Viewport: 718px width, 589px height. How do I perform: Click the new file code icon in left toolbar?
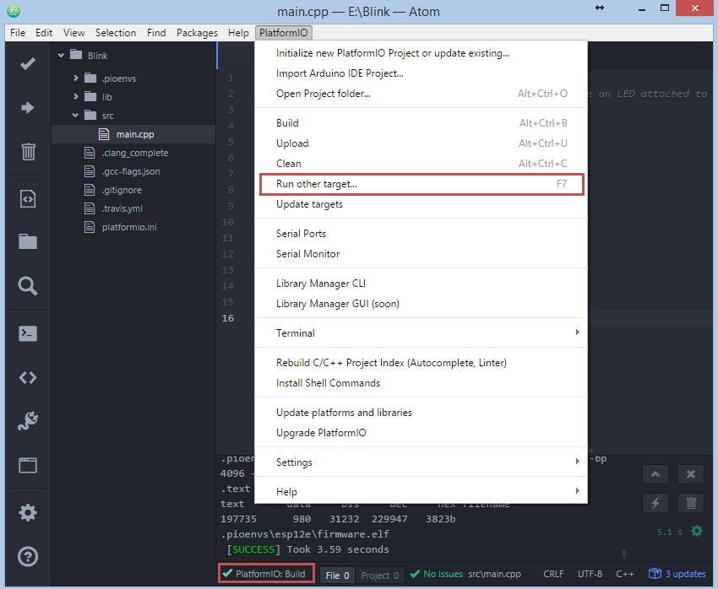pyautogui.click(x=28, y=198)
